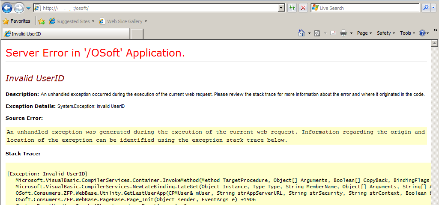This screenshot has width=439, height=205.
Task: Expand the Print options dropdown arrow
Action: pyautogui.click(x=351, y=33)
